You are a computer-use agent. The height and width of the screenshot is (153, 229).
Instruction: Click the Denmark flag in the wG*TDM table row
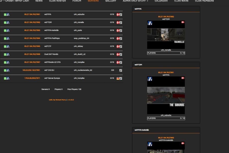118,22
